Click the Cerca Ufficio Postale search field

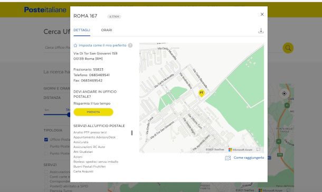[58, 48]
